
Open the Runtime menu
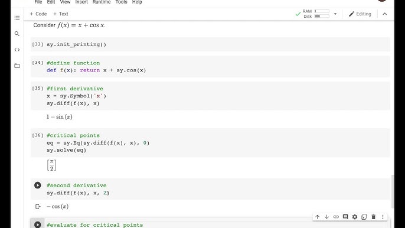pos(102,2)
